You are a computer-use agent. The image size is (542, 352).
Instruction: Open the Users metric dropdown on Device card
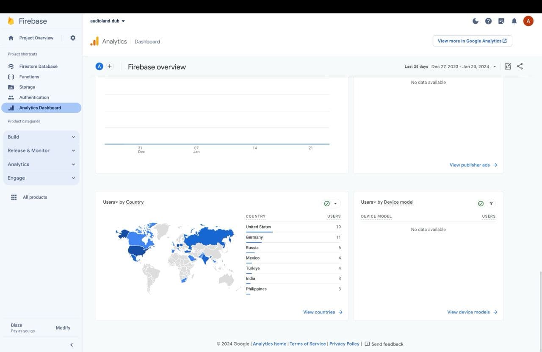(368, 202)
